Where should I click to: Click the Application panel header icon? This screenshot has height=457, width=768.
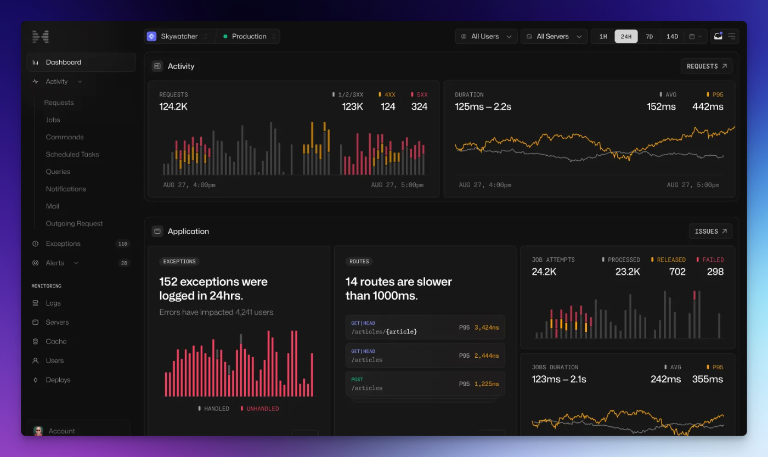(x=157, y=231)
